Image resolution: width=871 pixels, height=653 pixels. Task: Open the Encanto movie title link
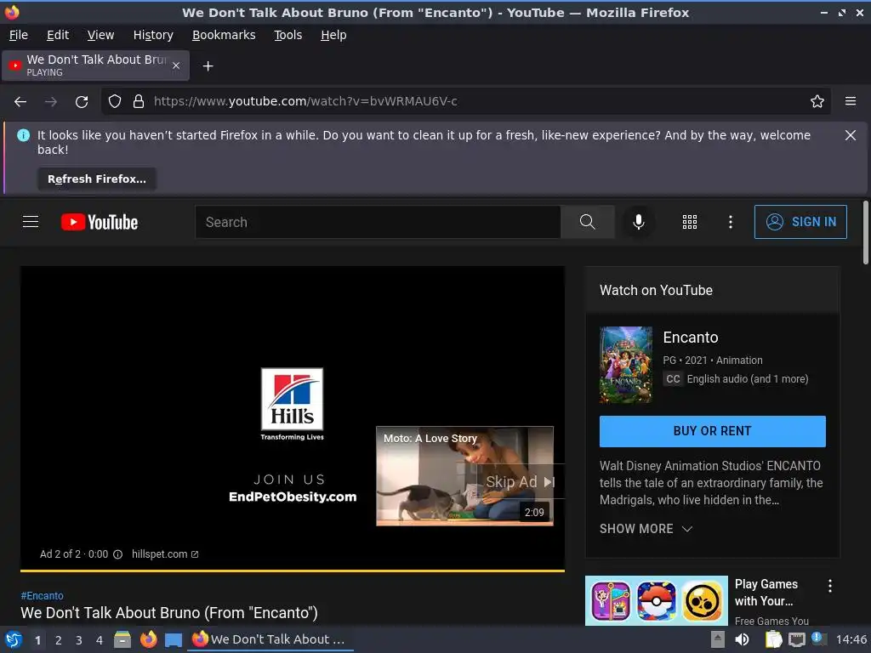tap(691, 338)
